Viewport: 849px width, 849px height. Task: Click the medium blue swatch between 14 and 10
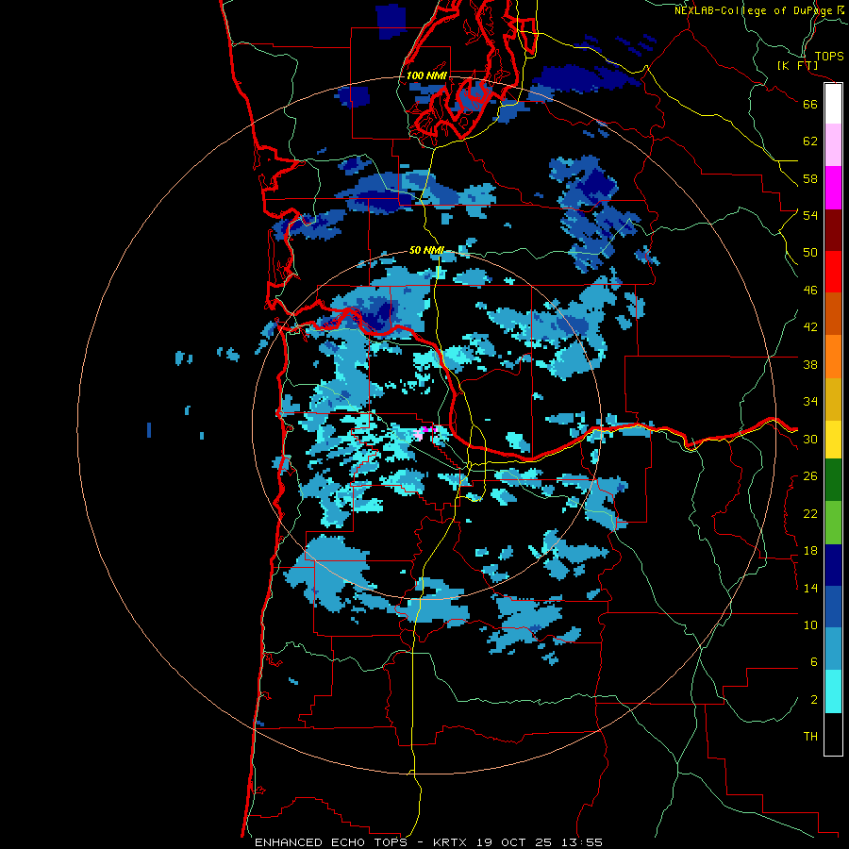tap(833, 607)
